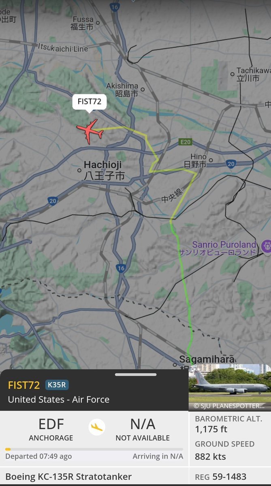Click the route 16 shield near Fussa

click(x=115, y=7)
